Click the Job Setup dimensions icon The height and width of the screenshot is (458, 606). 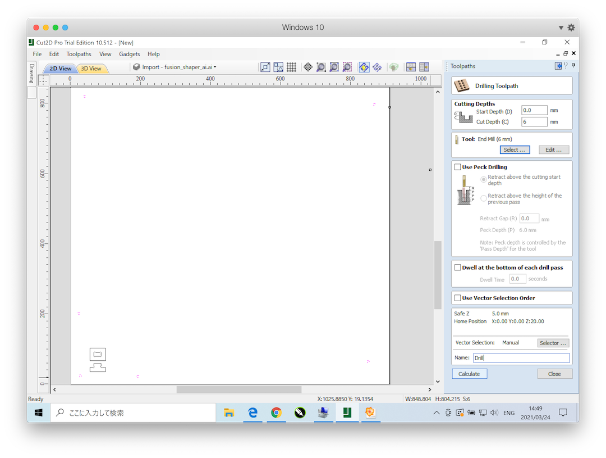click(x=265, y=67)
